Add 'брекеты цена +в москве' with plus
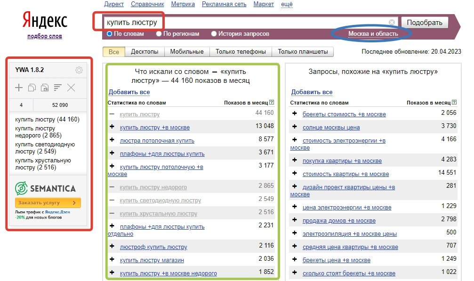This screenshot has width=474, height=281. point(295,259)
